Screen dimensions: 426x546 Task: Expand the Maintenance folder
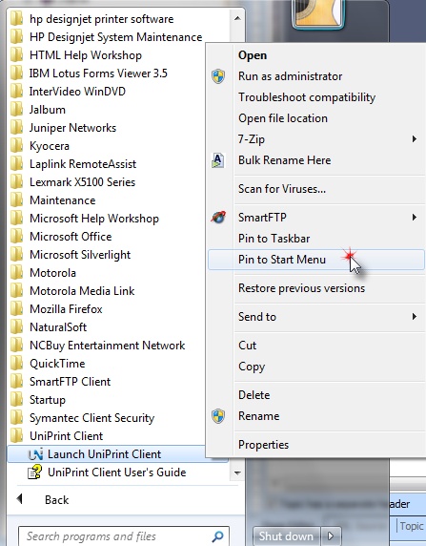pos(62,200)
